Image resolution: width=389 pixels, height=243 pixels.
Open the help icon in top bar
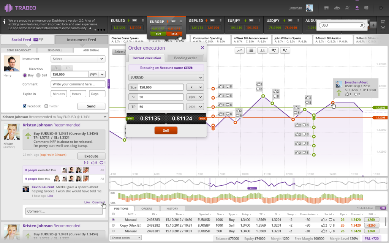367,8
